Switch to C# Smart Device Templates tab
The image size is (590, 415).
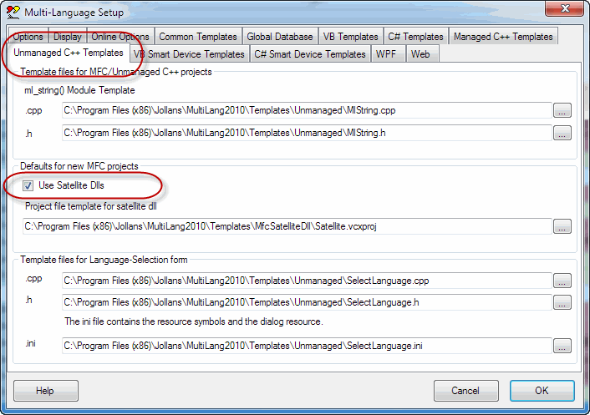[310, 54]
